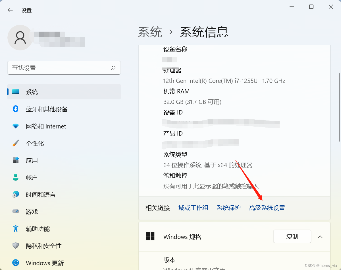Click the 版本 label under Windows 规格
Image resolution: width=341 pixels, height=270 pixels.
pos(169,260)
